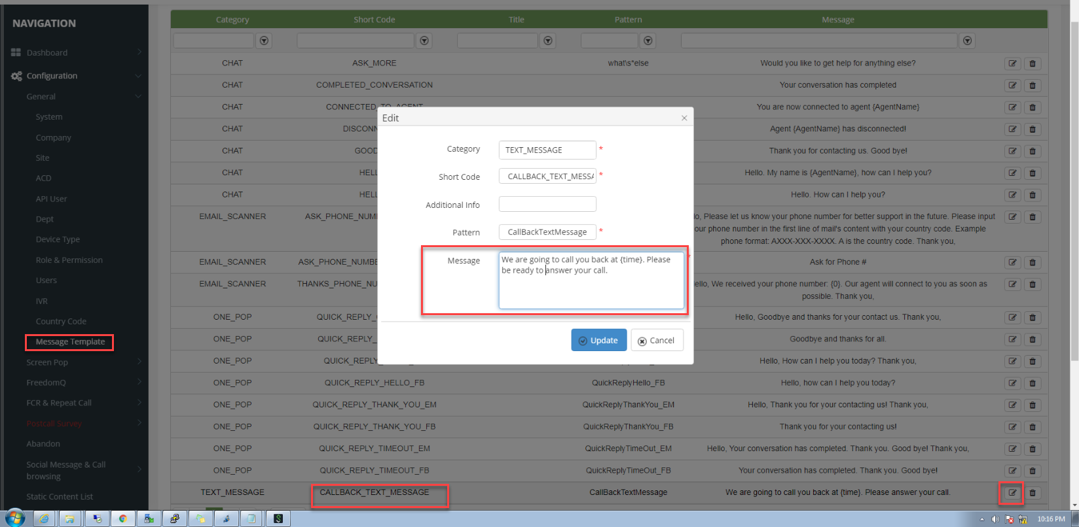The image size is (1079, 527).
Task: Open Category column filter icon
Action: tap(264, 41)
